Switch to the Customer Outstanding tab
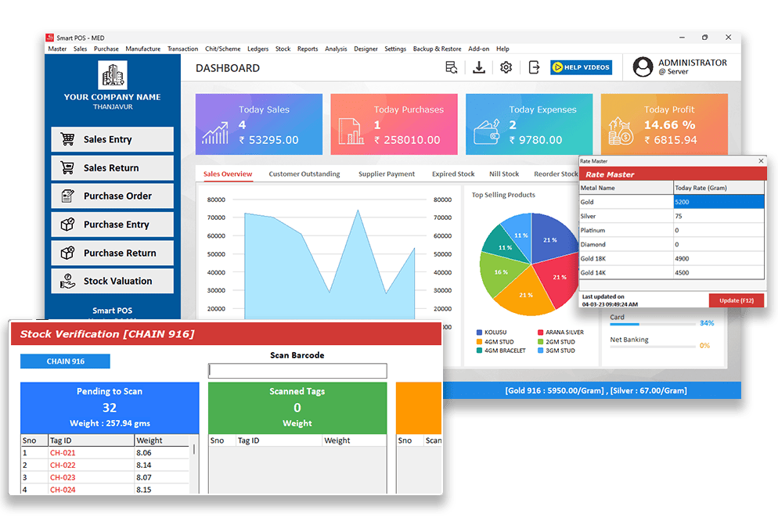The width and height of the screenshot is (778, 521). pyautogui.click(x=304, y=174)
